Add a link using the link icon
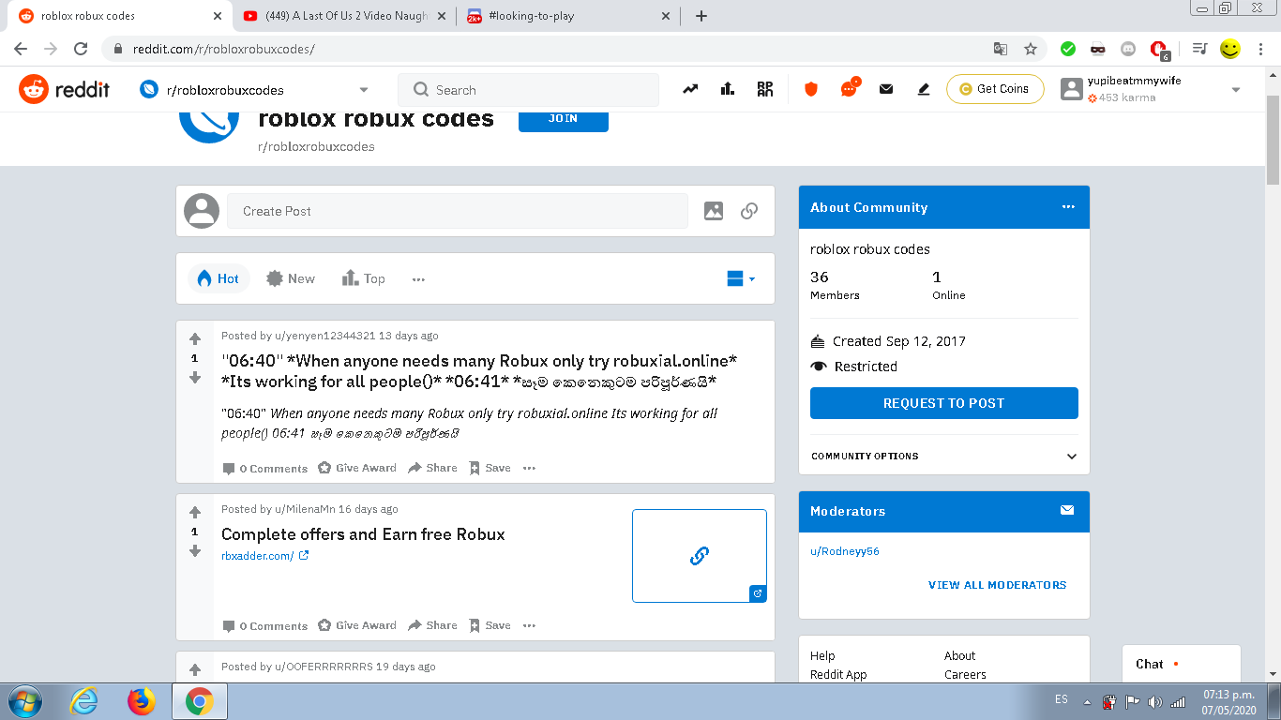 [x=748, y=211]
